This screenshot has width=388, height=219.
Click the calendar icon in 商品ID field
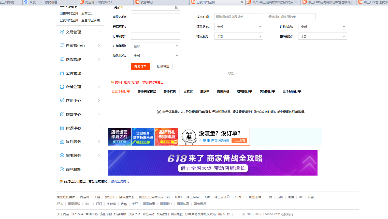click(x=177, y=7)
